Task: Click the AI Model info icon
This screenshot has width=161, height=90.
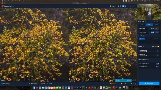Action: (143, 36)
